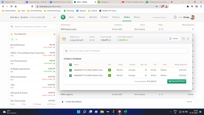
Task: Refresh the basket margin
Action: point(174,39)
